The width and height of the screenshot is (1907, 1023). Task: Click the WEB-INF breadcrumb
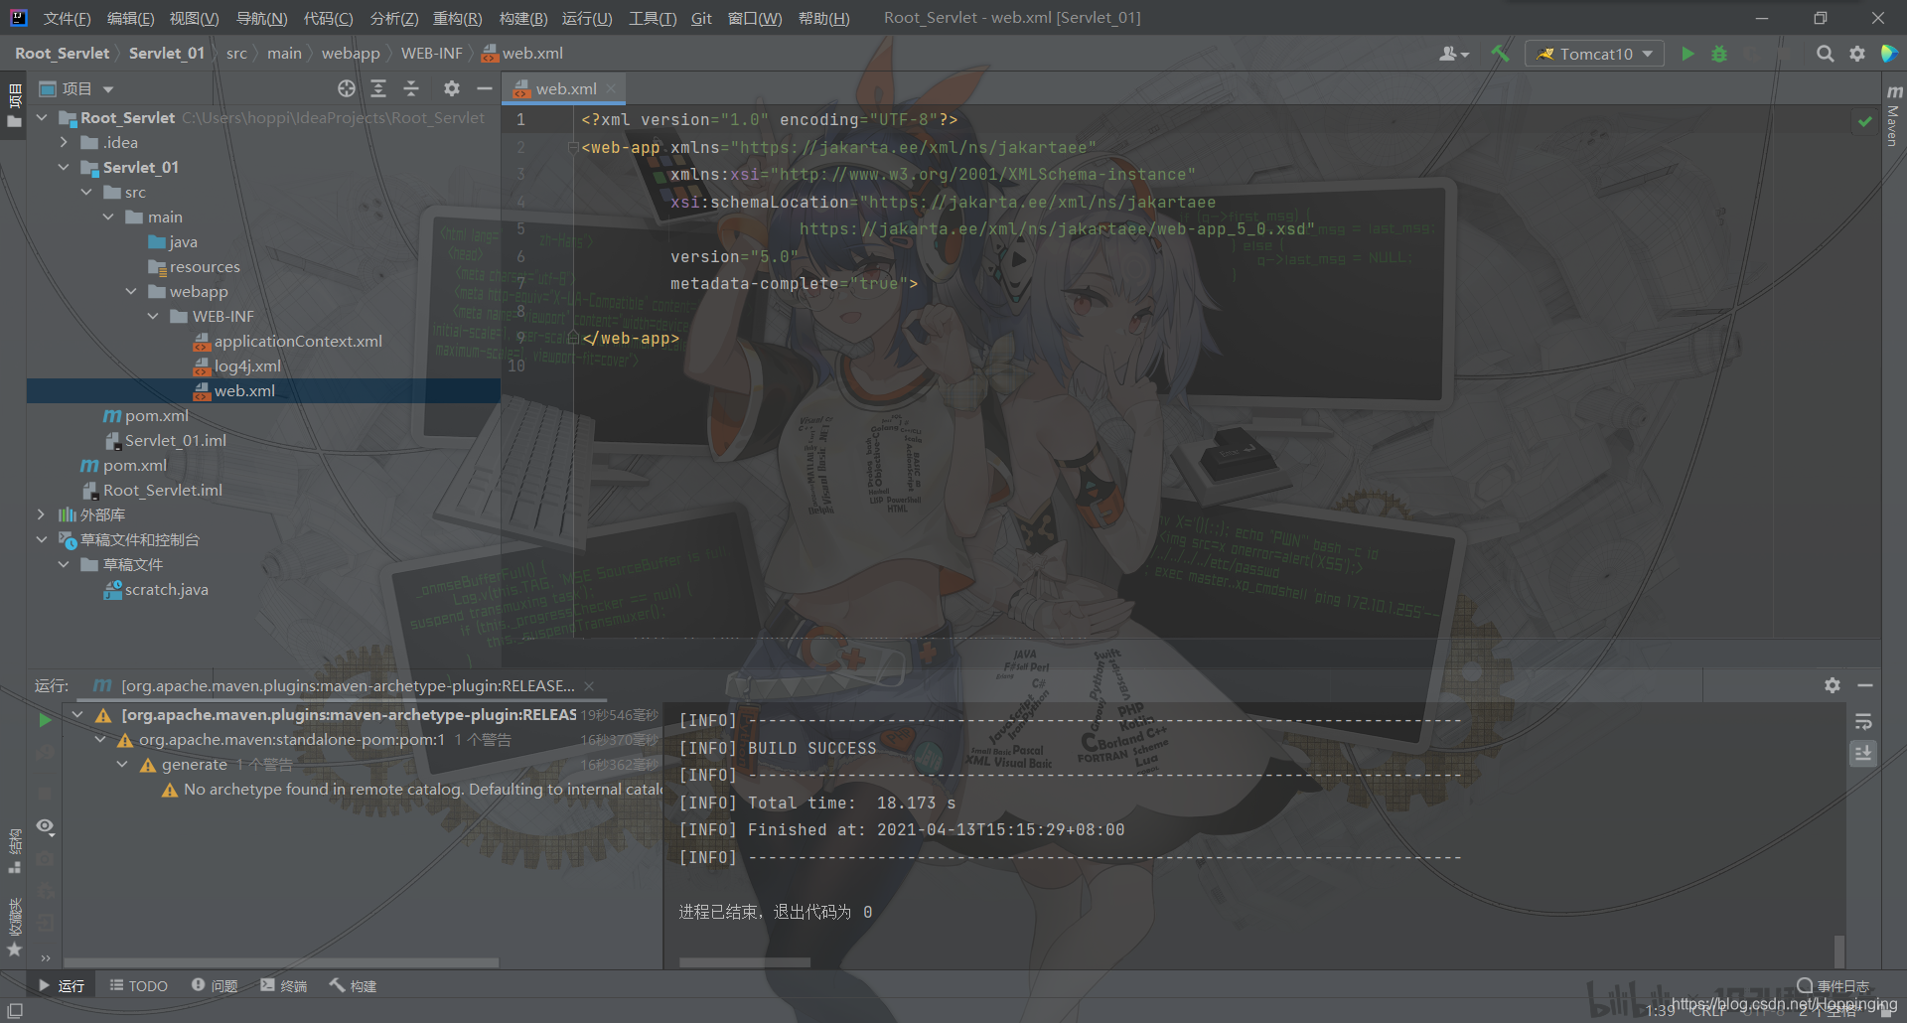tap(431, 54)
